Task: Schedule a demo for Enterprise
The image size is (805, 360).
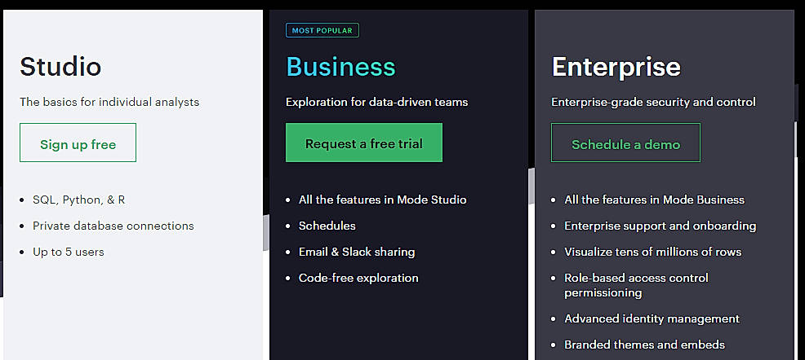Action: pos(626,143)
